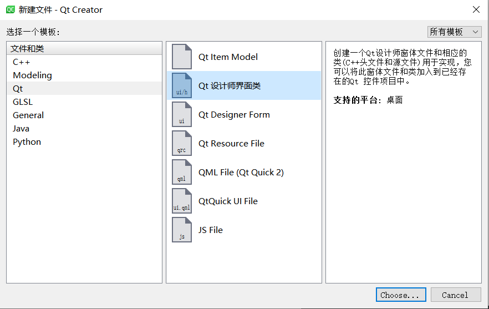Select the Modeling category
This screenshot has width=489, height=309.
point(32,75)
